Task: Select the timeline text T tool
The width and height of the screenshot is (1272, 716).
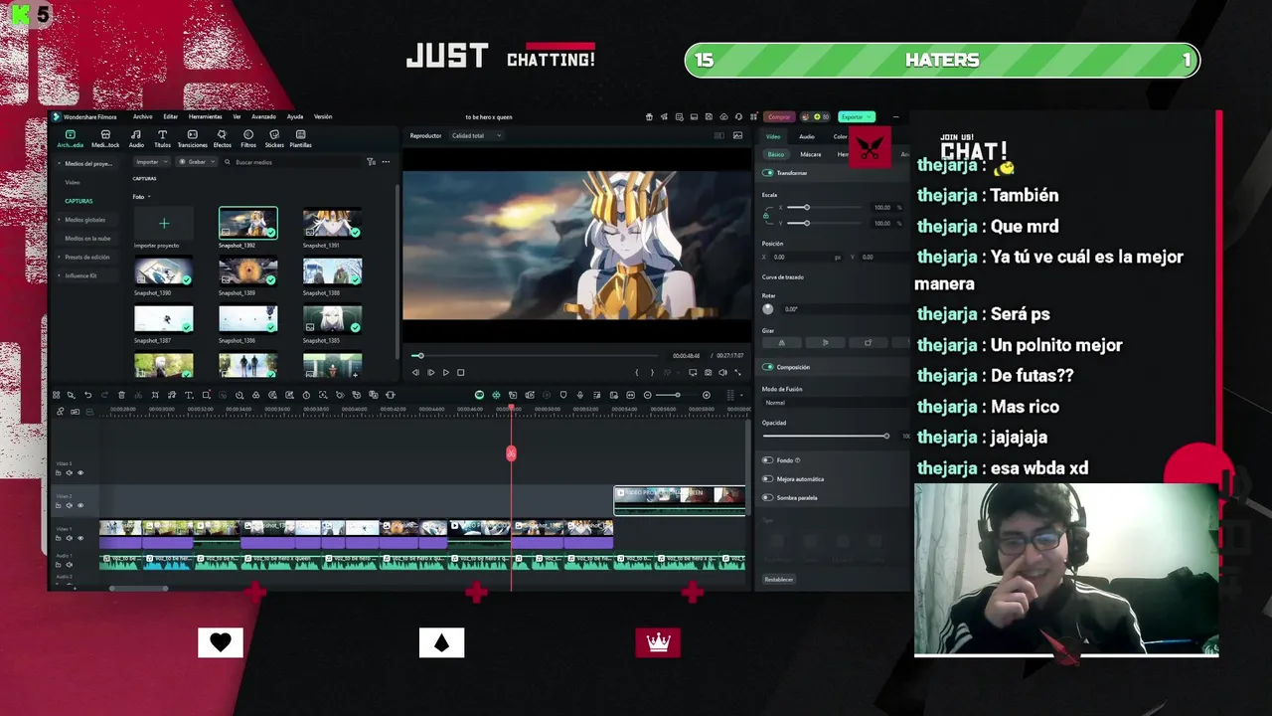Action: point(189,395)
